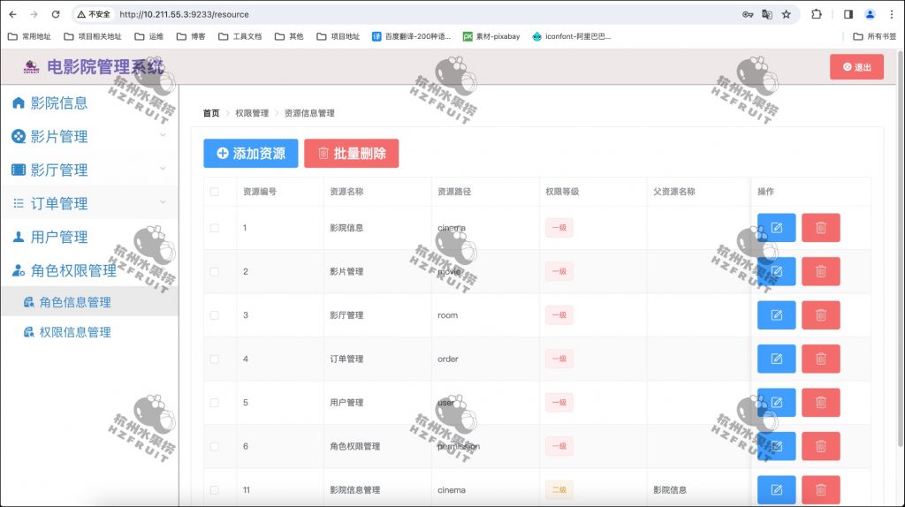Delete the 影片管理 resource row
This screenshot has height=507, width=905.
821,271
